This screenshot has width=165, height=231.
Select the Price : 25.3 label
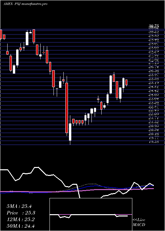click(21, 213)
